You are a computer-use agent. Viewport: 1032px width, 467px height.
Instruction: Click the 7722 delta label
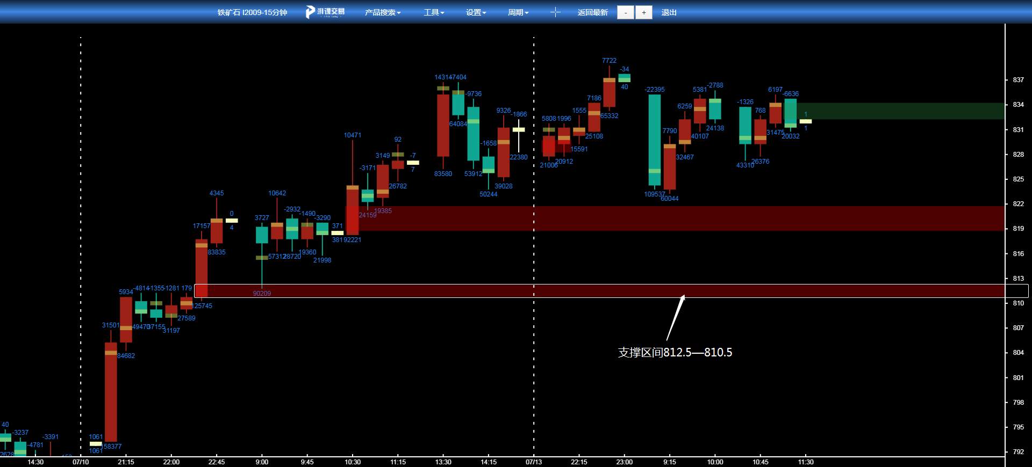[x=609, y=61]
